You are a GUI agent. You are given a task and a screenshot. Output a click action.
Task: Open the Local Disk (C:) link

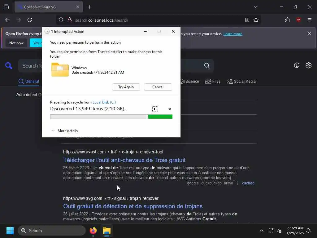[104, 102]
